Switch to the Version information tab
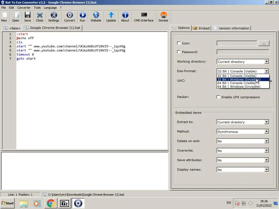The width and height of the screenshot is (279, 209). [x=232, y=28]
